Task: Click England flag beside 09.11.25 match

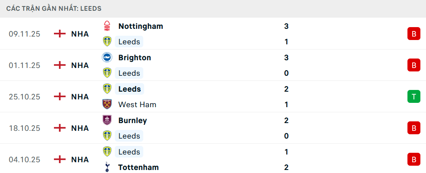Action: (x=60, y=34)
